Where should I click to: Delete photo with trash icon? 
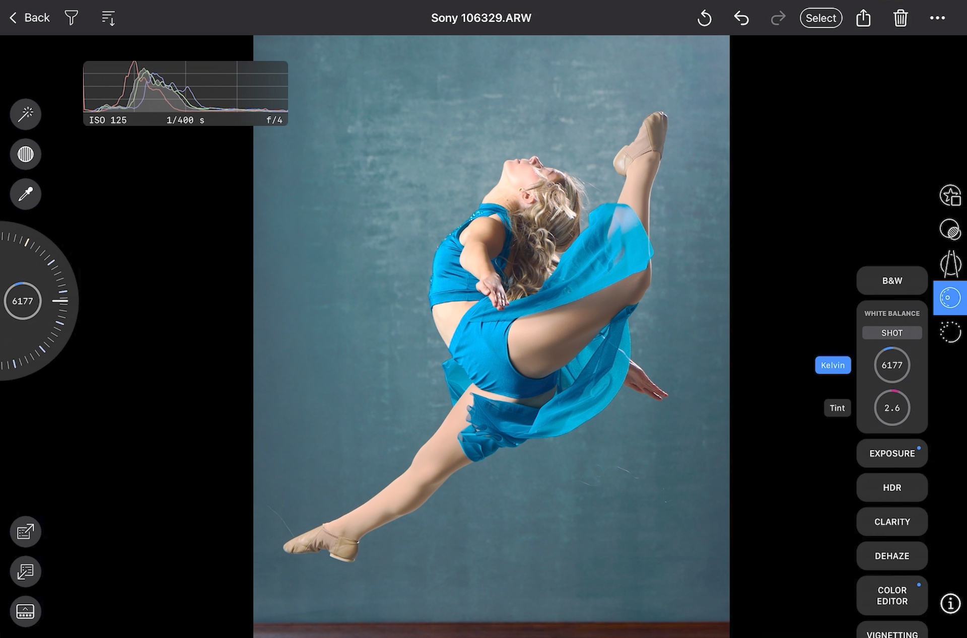click(x=900, y=18)
